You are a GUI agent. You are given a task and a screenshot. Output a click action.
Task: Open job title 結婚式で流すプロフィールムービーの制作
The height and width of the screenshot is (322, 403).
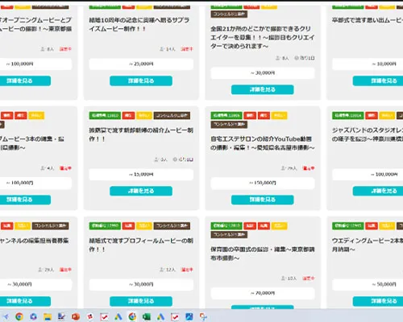pos(141,245)
